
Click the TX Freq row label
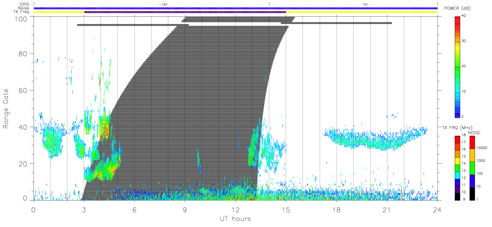[22, 12]
